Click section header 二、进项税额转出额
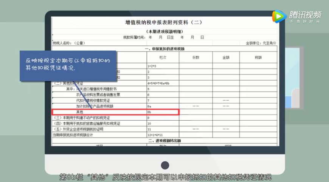Screen dimensions: 329x182 coord(165,141)
